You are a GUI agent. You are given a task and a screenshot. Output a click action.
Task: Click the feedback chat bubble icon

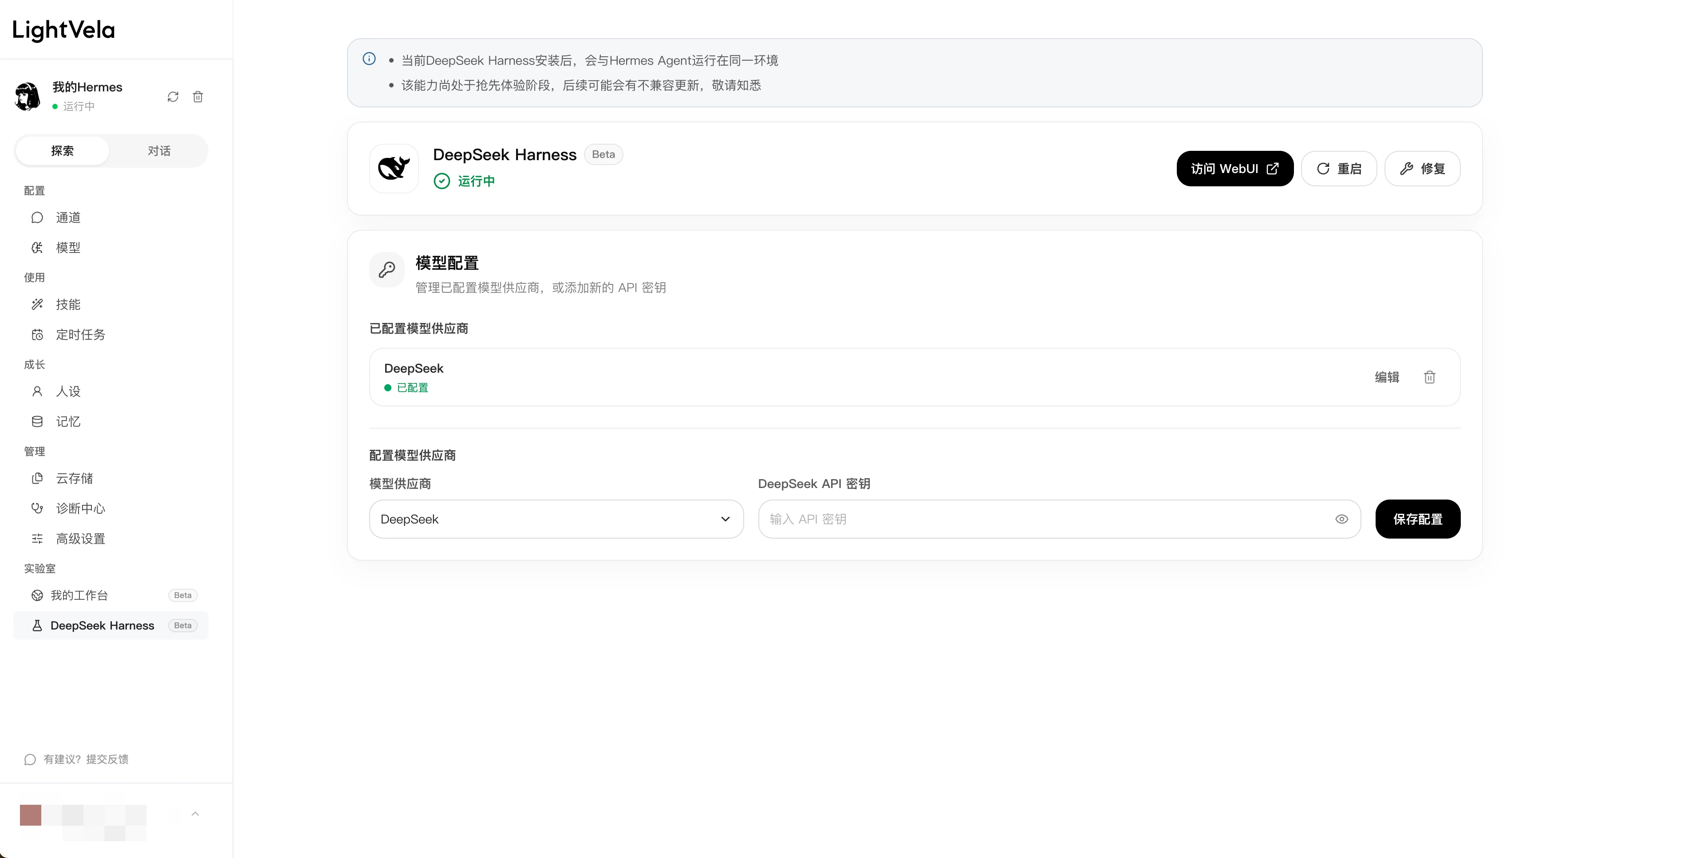click(30, 760)
